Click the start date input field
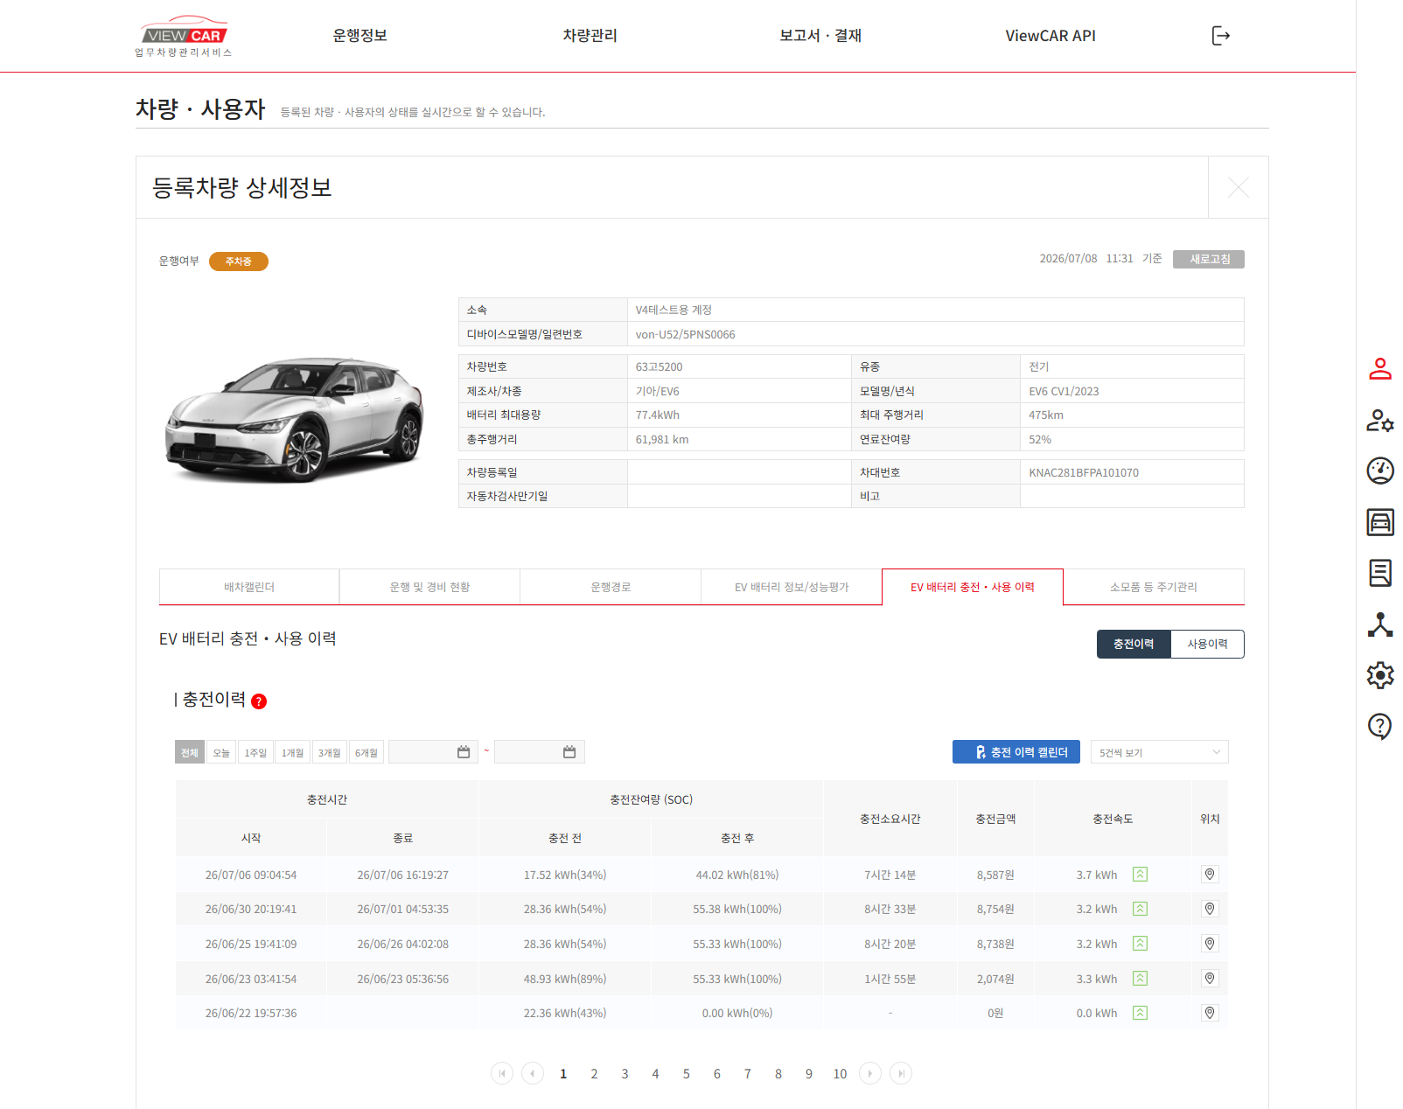Screen dimensions: 1403x1109 coord(433,752)
